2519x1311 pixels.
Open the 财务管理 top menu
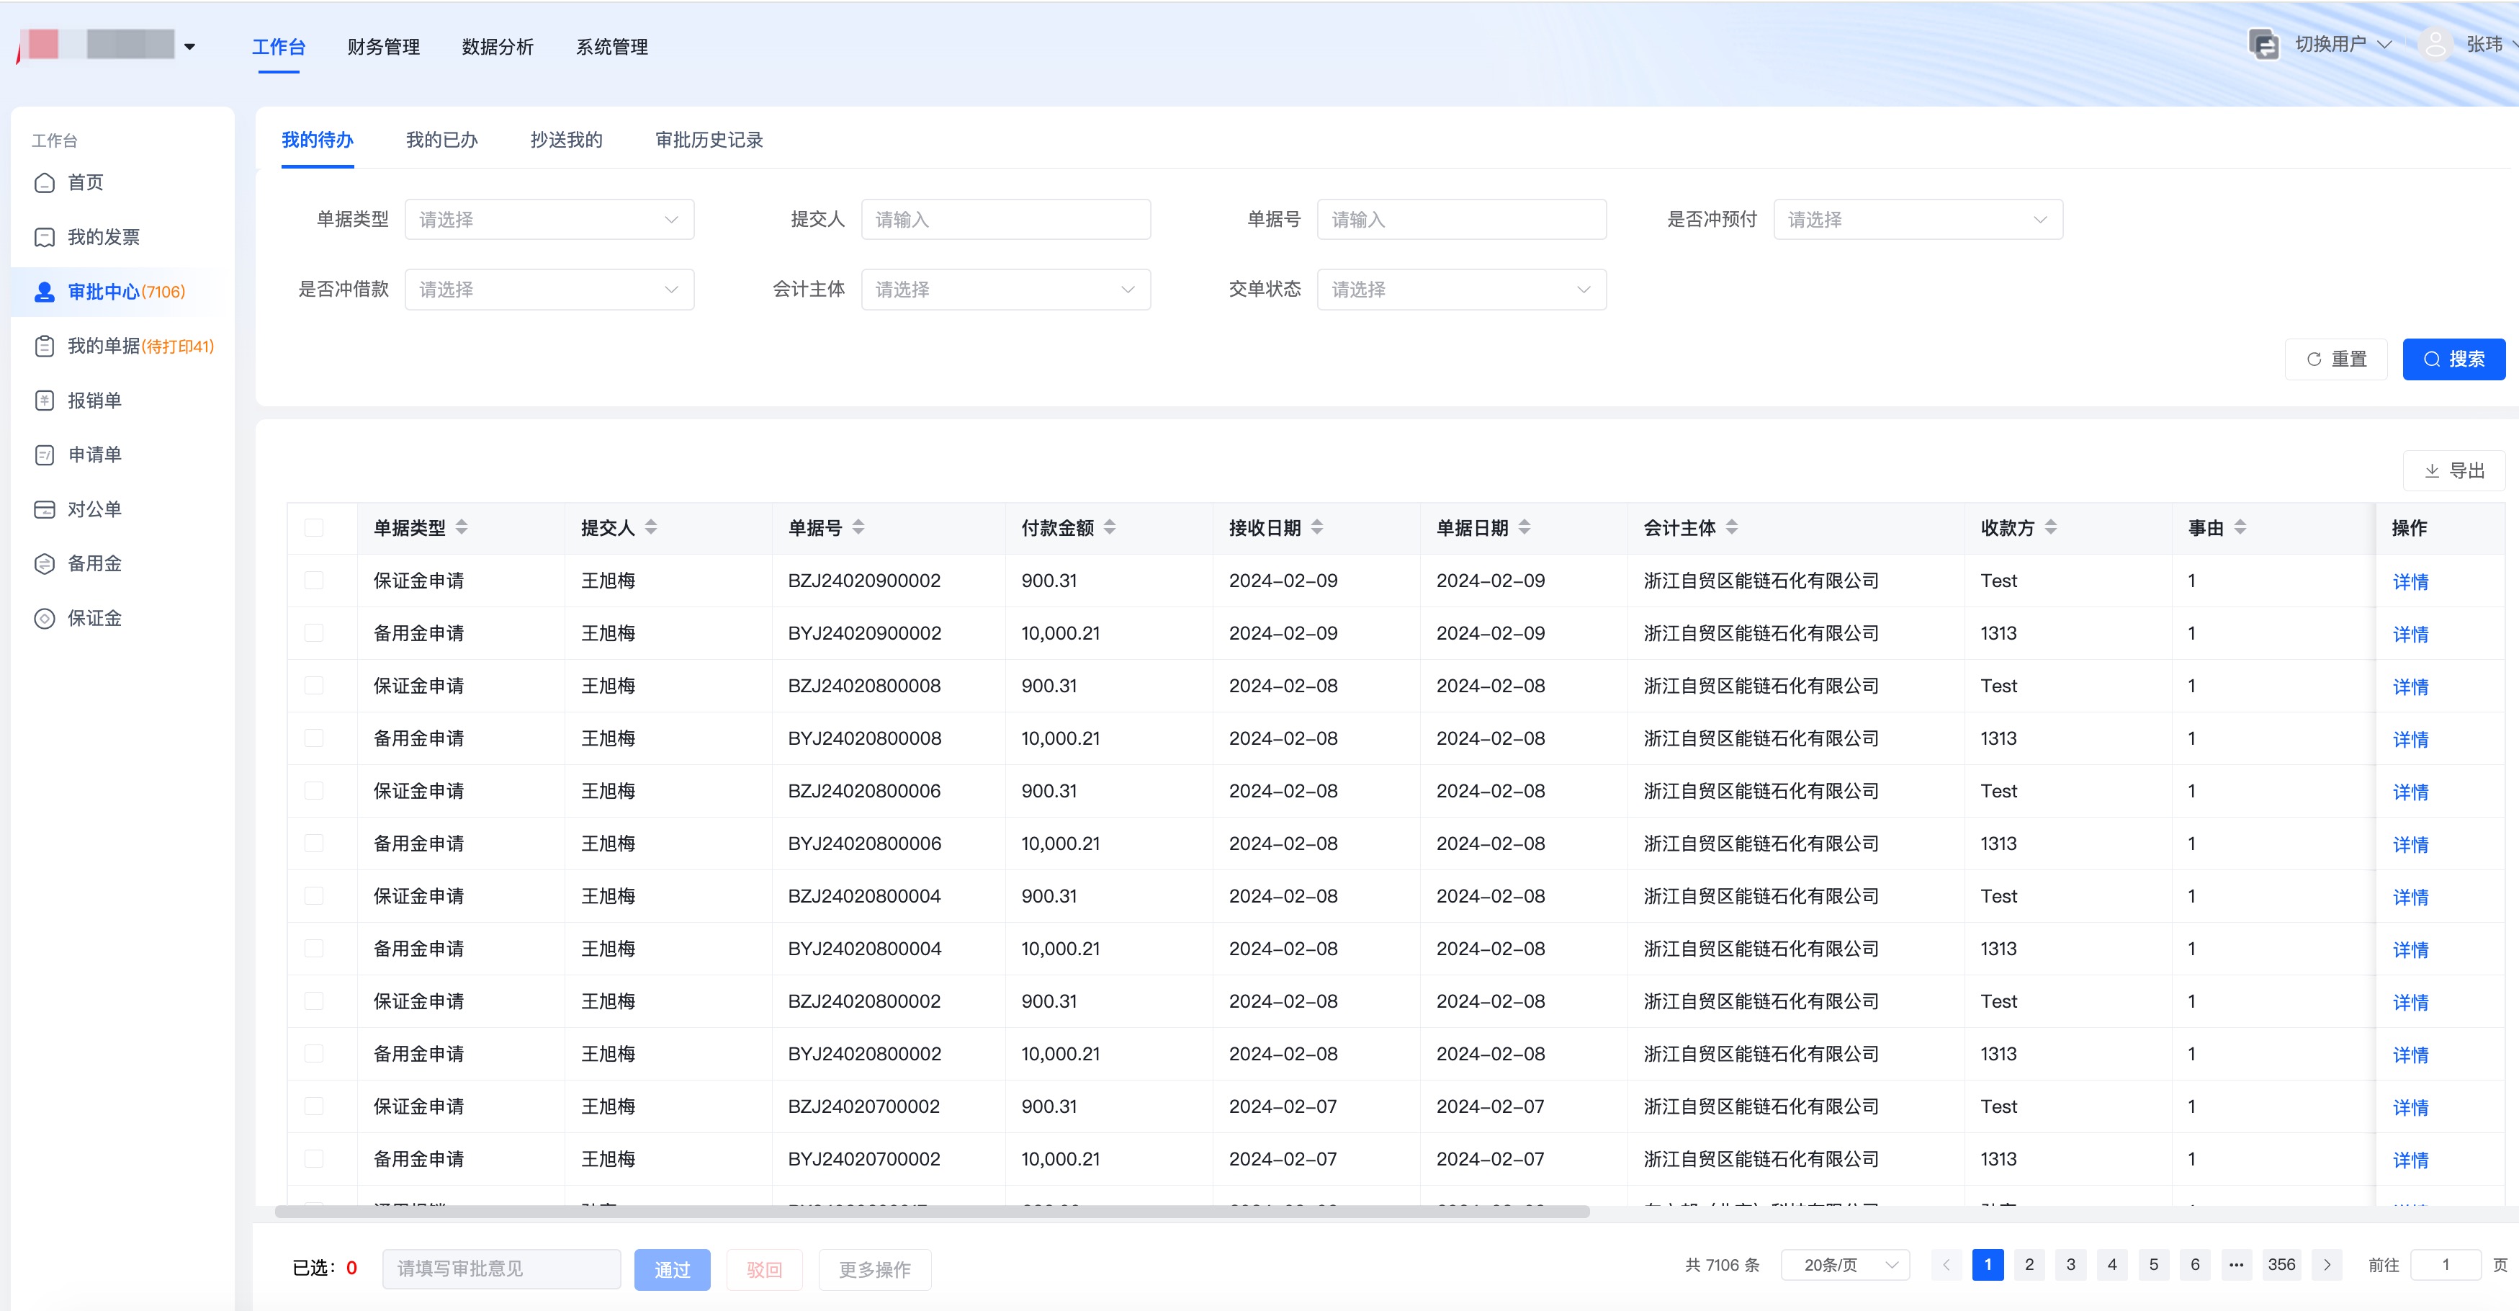(383, 47)
